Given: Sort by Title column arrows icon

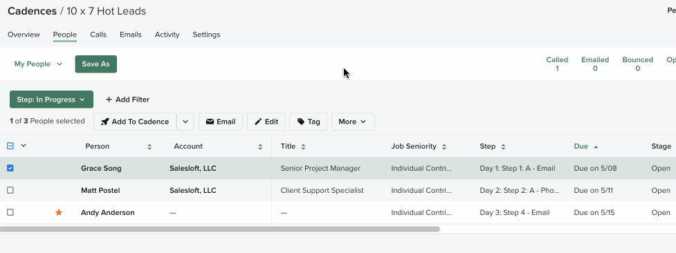Looking at the screenshot, I should [x=303, y=147].
